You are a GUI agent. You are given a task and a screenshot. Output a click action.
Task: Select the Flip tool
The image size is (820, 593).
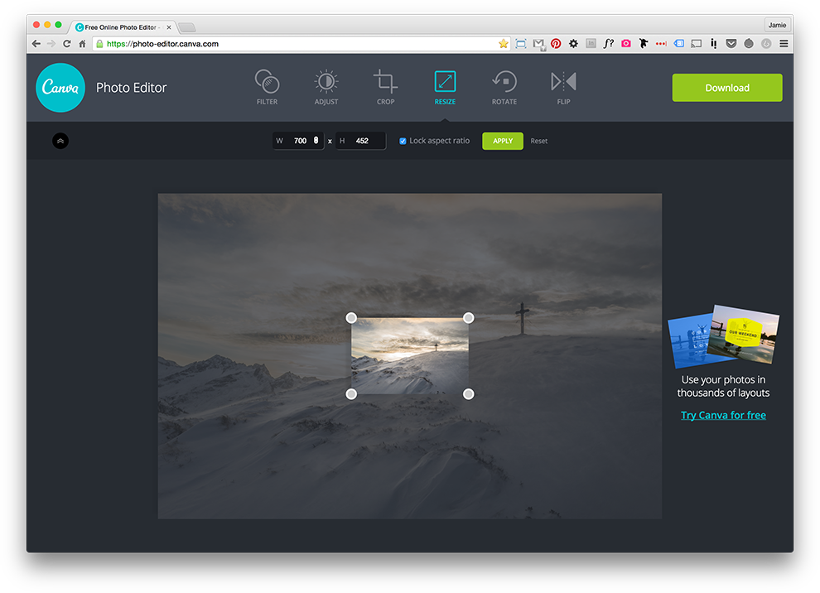coord(563,86)
